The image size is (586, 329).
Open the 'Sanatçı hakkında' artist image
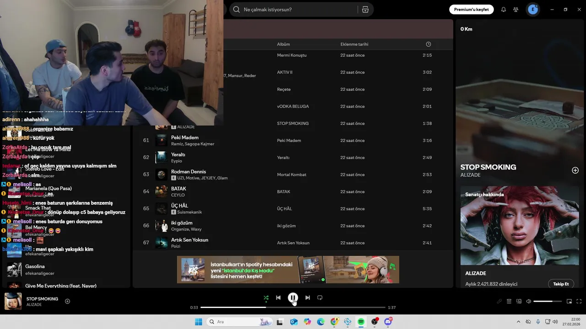(x=520, y=226)
